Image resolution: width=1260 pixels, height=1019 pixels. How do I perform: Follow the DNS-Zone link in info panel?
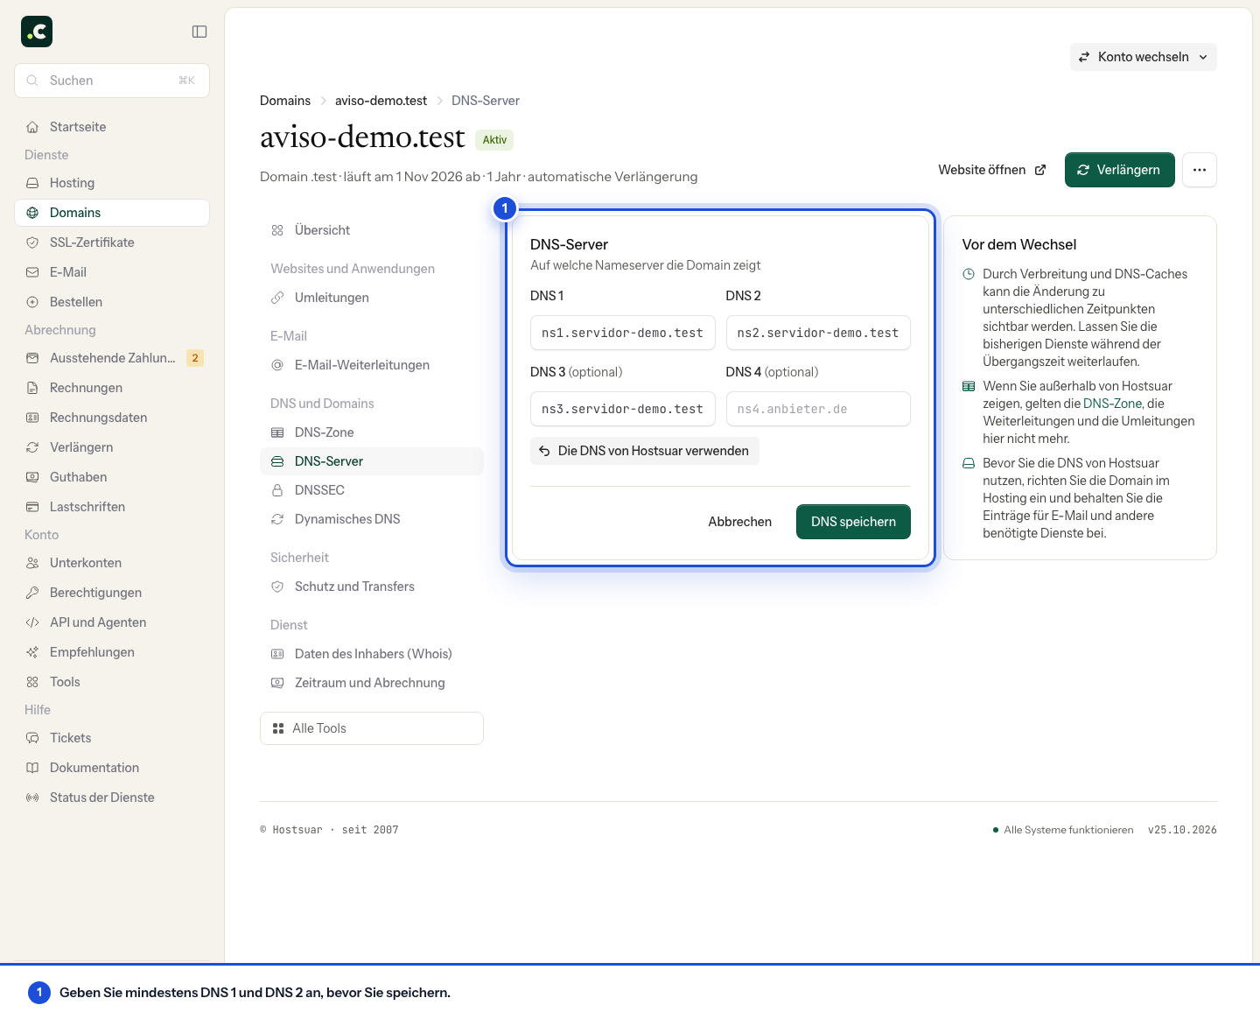(x=1112, y=404)
